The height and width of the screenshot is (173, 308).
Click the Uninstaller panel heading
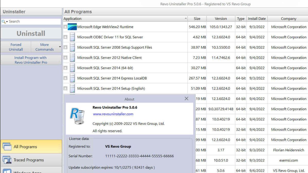(14, 12)
